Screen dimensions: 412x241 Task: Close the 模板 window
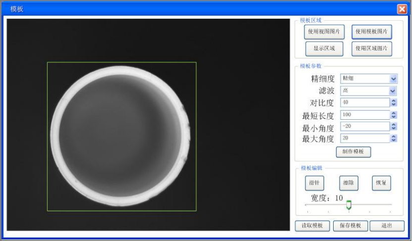402,9
